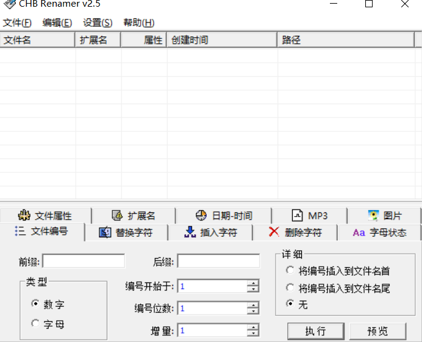Increase 编号位数 value with up arrow
Viewport: 422px width, 342px height.
[x=252, y=305]
